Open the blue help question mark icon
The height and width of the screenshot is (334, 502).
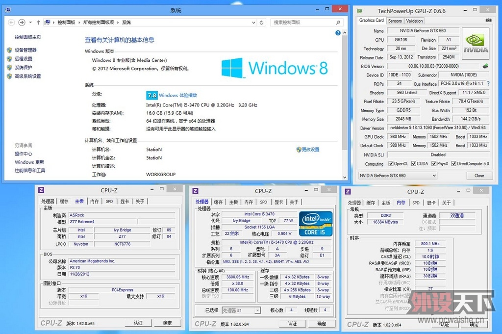click(x=338, y=33)
